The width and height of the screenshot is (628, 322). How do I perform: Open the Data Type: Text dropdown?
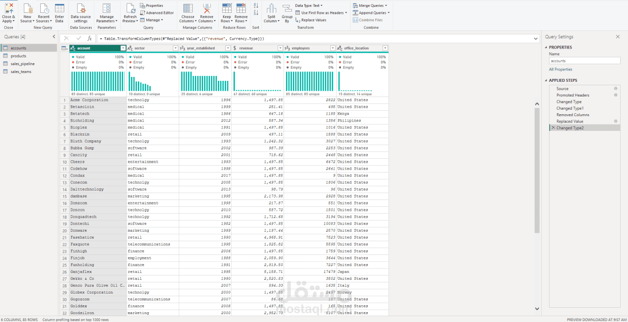[x=309, y=5]
